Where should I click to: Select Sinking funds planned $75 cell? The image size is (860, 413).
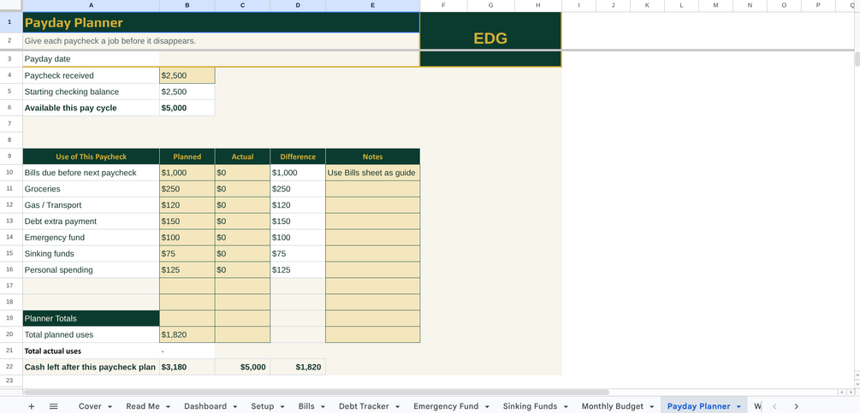point(187,254)
